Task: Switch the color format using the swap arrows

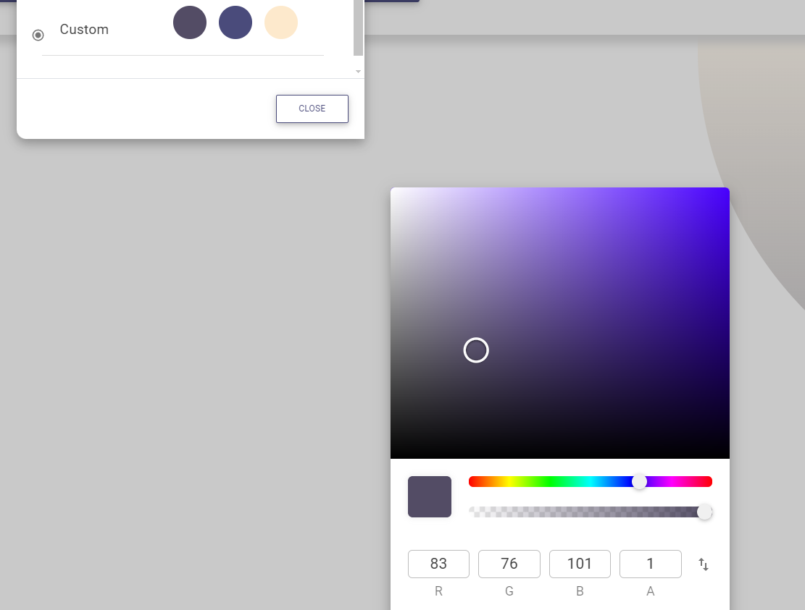Action: pos(703,564)
